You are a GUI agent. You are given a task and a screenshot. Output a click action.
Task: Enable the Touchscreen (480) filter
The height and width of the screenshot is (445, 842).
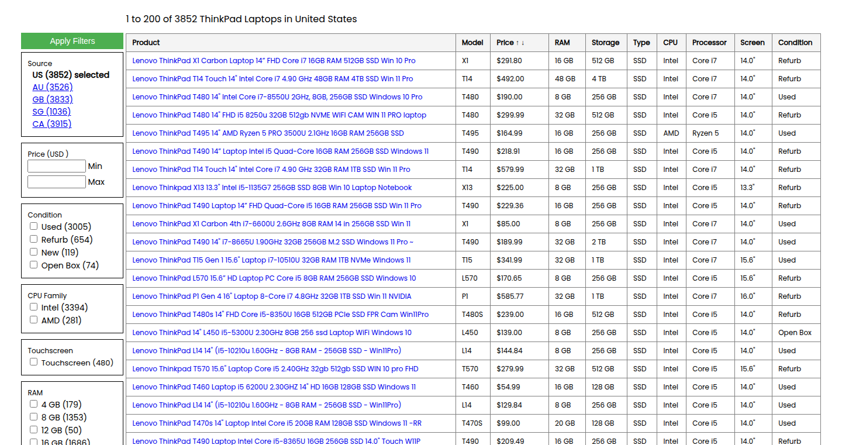34,362
